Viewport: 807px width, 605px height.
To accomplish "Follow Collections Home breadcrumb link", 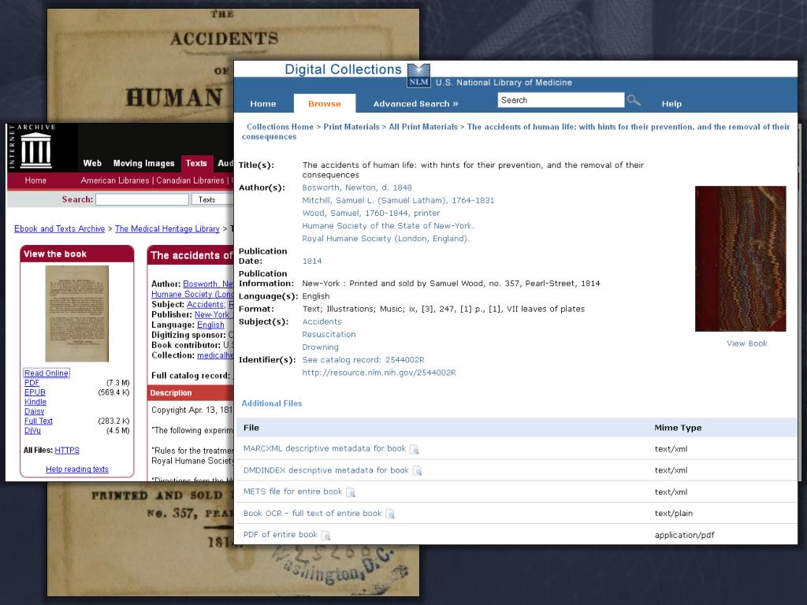I will [280, 127].
